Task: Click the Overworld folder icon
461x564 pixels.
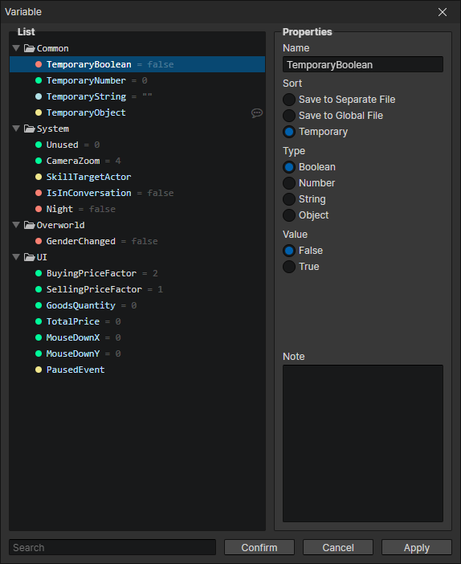Action: pos(30,225)
